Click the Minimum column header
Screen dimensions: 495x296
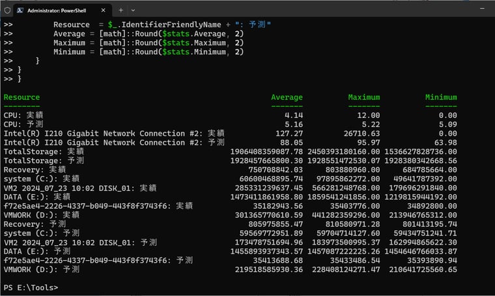pos(441,97)
